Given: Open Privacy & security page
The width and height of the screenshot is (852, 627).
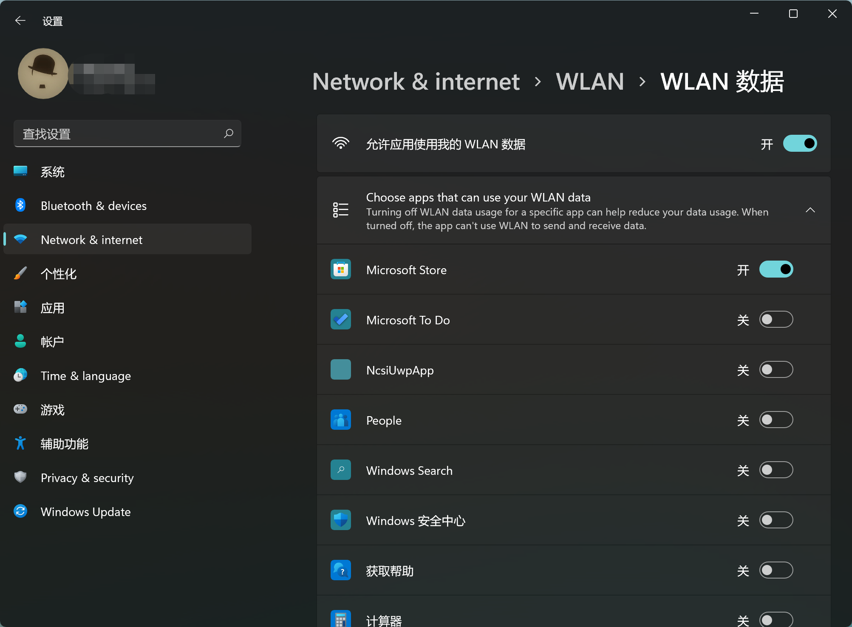Looking at the screenshot, I should [x=127, y=478].
